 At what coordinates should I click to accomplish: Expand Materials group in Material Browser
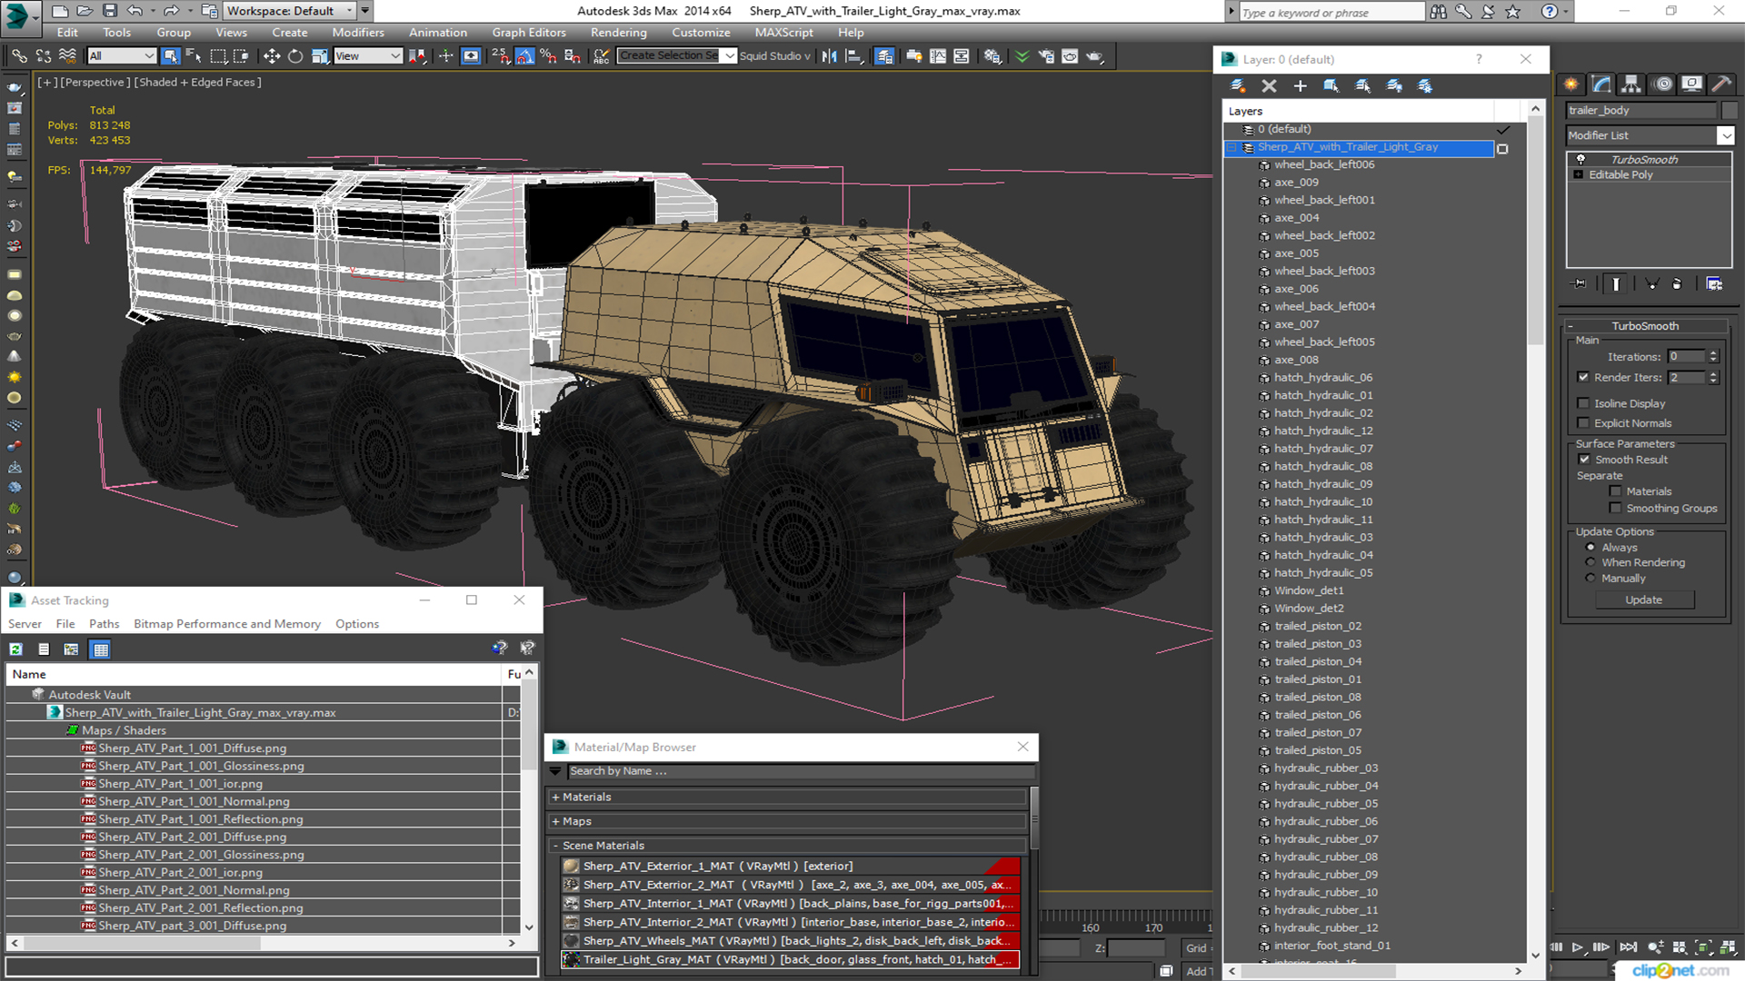[555, 797]
